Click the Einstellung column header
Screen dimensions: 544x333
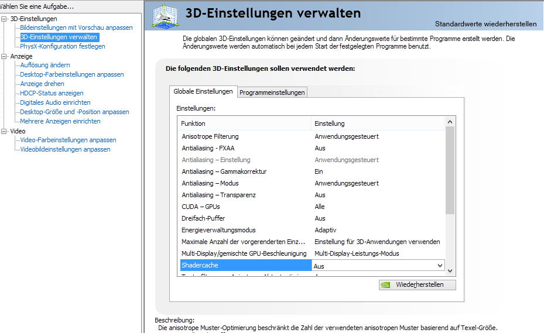point(378,123)
